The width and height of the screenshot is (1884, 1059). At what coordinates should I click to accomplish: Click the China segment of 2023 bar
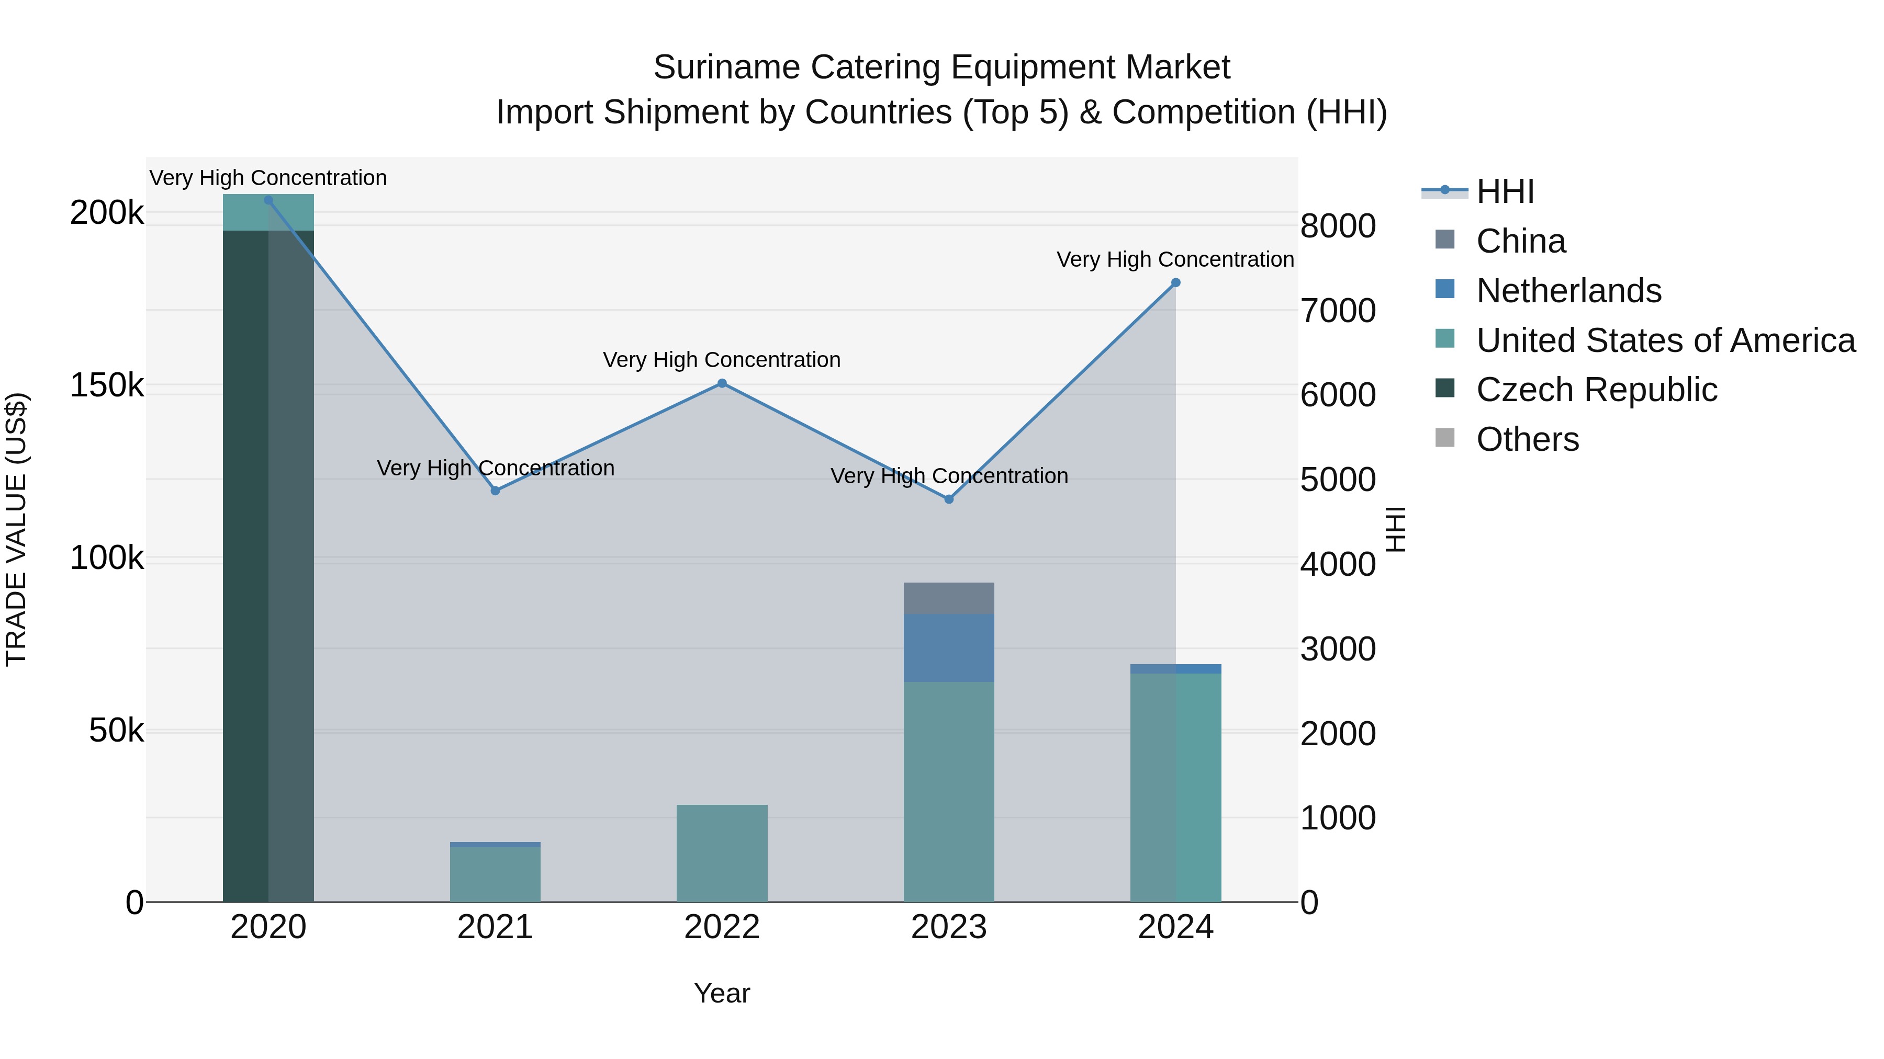point(949,599)
